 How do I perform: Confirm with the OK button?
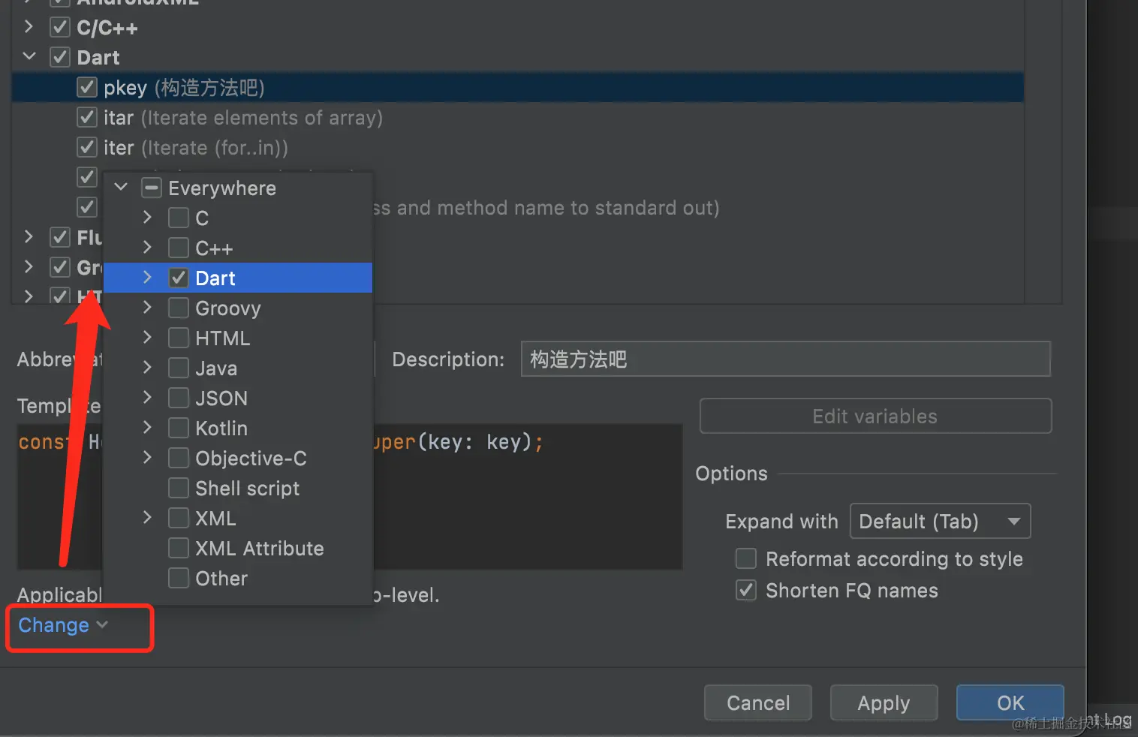1010,702
